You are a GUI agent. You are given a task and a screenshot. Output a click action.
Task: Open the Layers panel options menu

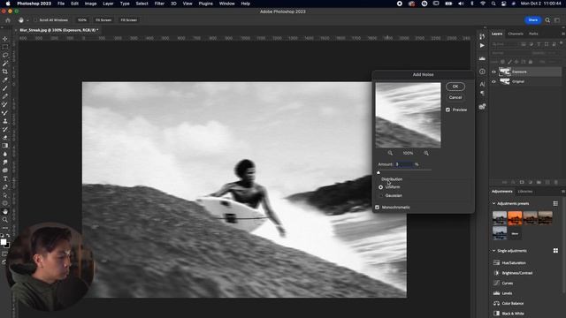click(x=563, y=34)
